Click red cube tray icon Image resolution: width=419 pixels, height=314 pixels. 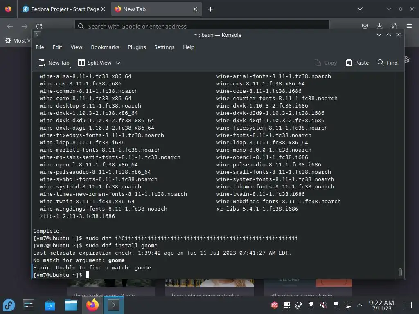275,305
